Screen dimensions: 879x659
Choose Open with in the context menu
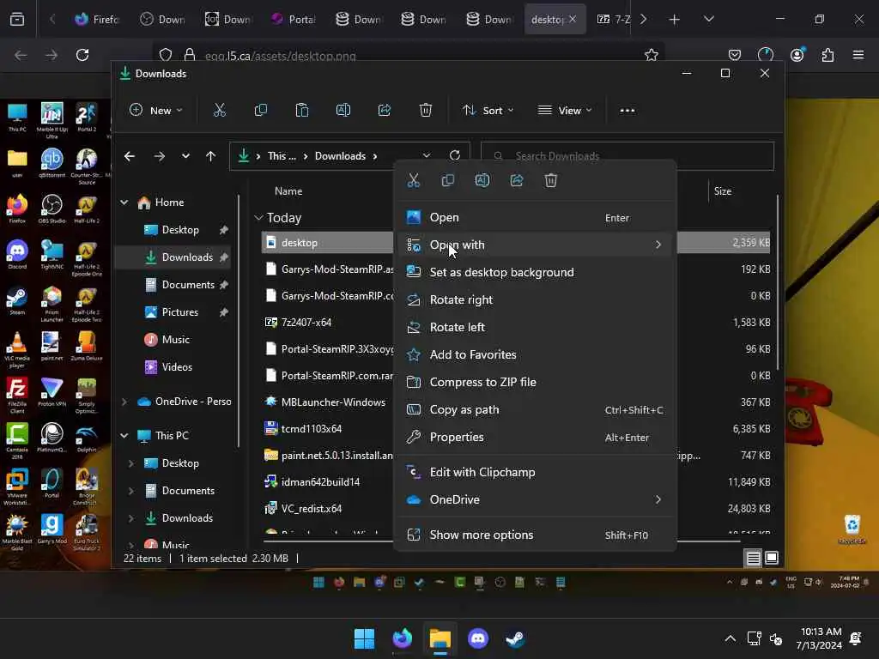(536, 245)
